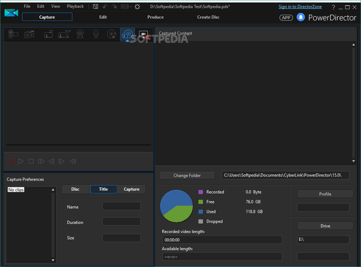Click clips list scroll down arrow
Screen dimensions: 361x267
point(53,260)
